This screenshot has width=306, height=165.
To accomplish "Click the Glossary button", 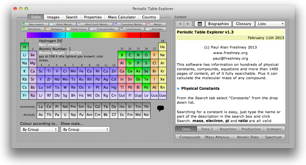I will pyautogui.click(x=243, y=24).
